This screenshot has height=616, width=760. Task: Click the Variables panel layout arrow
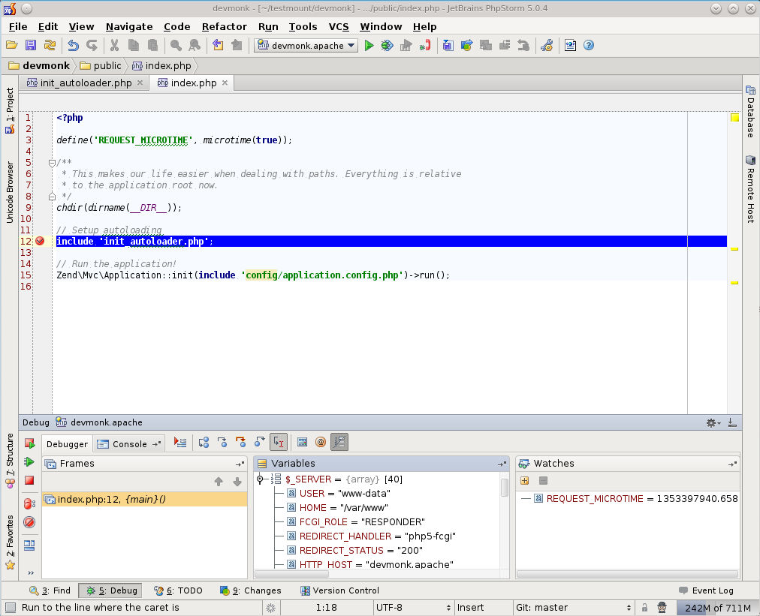pos(502,464)
